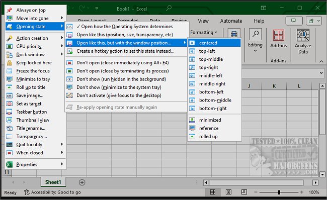The image size is (327, 200).
Task: Click the CPU priority icon
Action: (10, 46)
